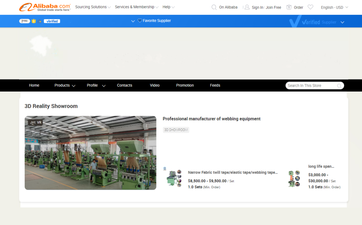The image size is (362, 225).
Task: Click the store search magnifier icon
Action: [339, 86]
